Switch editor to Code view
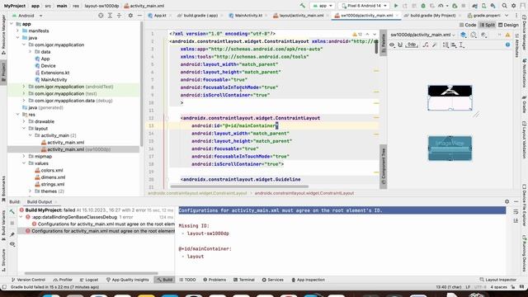The width and height of the screenshot is (528, 297). (468, 25)
